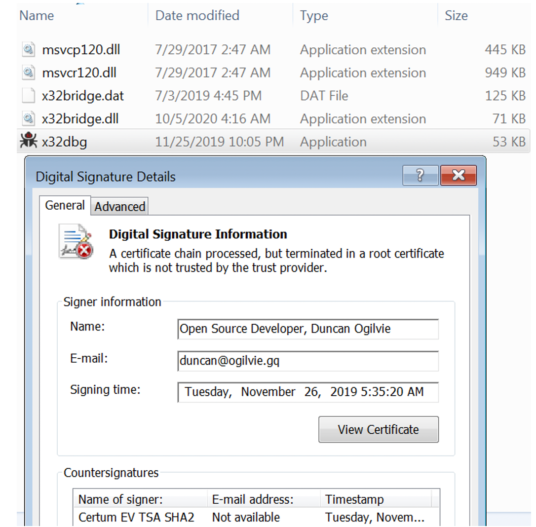Click the Timestamp column header
The width and height of the screenshot is (536, 527).
(376, 499)
